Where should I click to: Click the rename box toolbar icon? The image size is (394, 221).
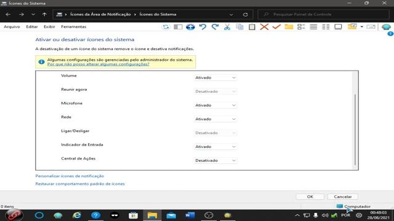point(371,27)
